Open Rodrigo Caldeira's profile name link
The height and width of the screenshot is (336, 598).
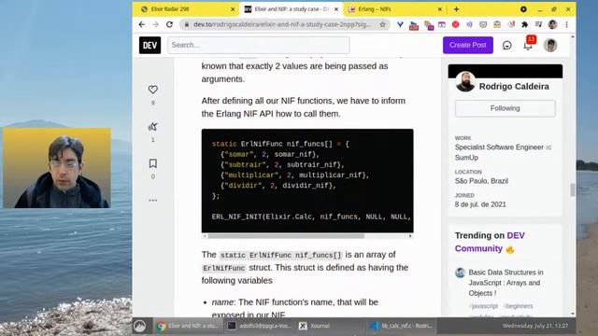point(514,87)
